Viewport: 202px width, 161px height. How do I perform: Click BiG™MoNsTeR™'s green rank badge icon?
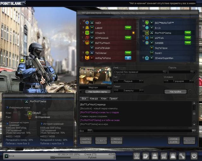coord(147,23)
